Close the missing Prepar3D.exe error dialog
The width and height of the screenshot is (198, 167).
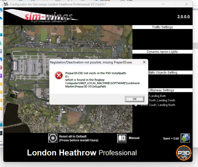[144, 62]
